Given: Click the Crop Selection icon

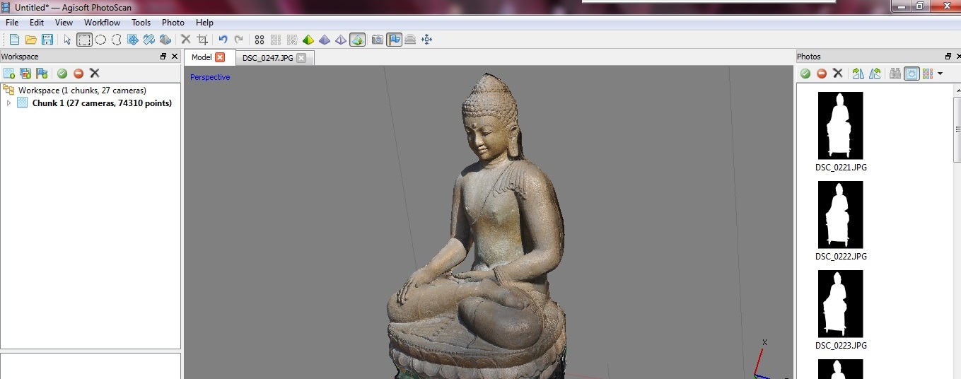Looking at the screenshot, I should pos(202,40).
